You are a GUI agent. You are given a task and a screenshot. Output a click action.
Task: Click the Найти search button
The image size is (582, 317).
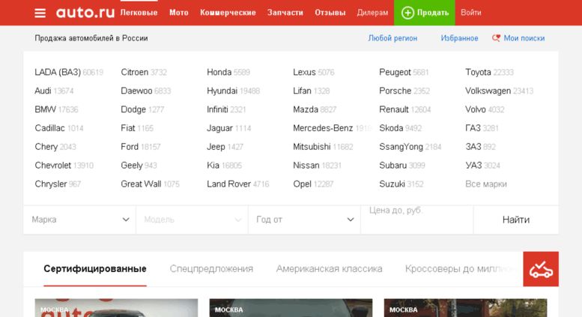coord(516,220)
